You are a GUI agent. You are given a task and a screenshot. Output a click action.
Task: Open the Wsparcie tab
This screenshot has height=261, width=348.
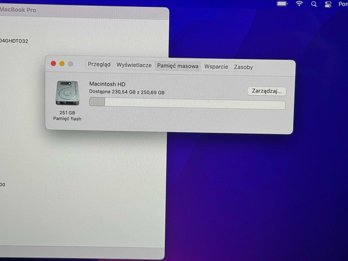[x=216, y=67]
